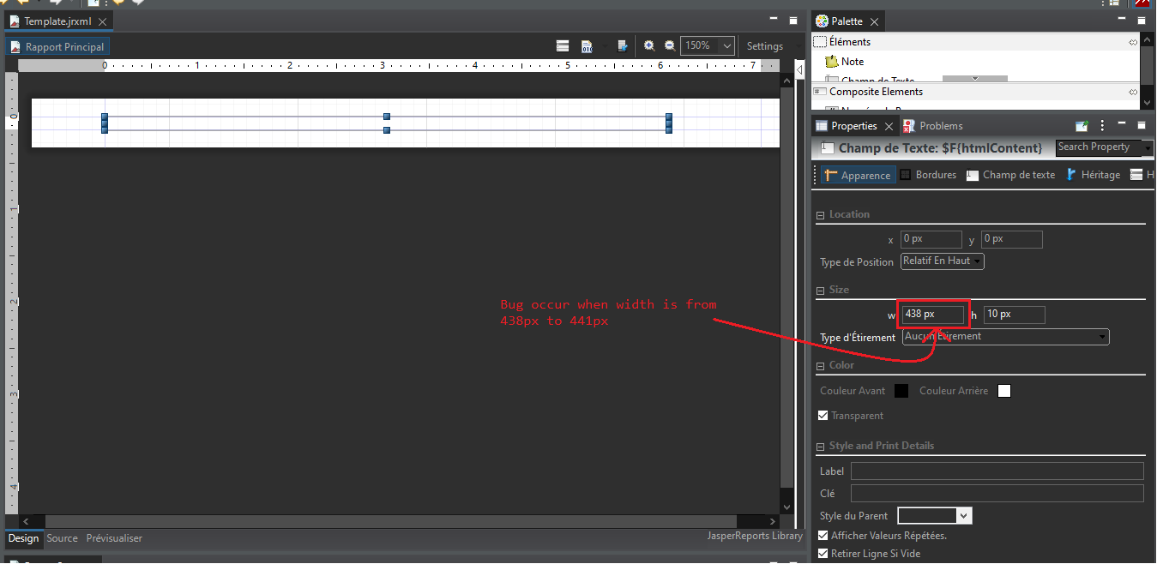Click the dataset/query toolbar icon
This screenshot has width=1157, height=564.
587,45
